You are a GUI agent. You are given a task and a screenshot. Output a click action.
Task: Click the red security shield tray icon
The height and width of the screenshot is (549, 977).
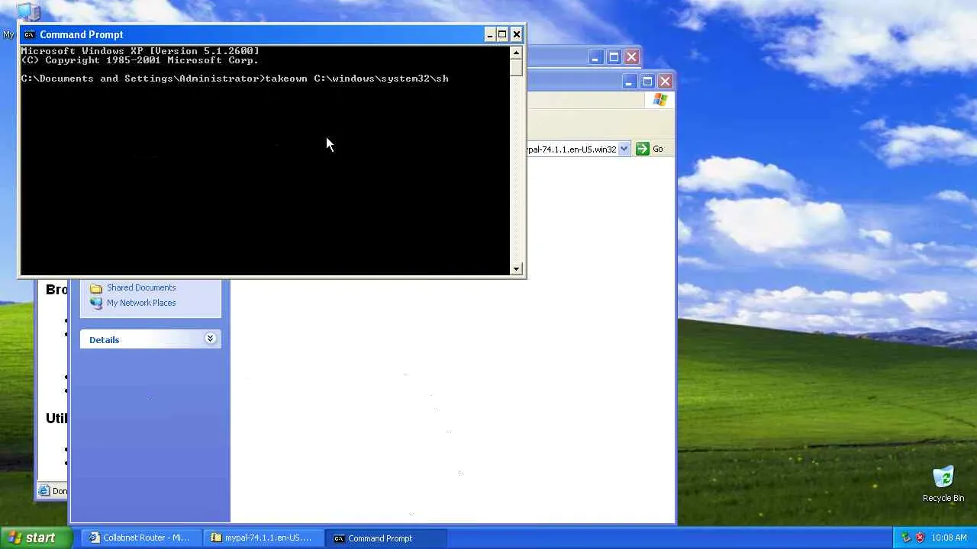coord(920,538)
